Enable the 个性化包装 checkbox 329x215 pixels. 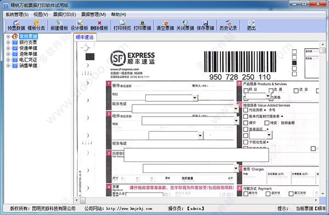click(246, 142)
